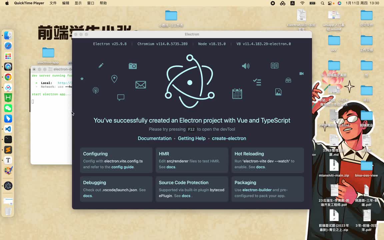Select the uniapp入门基础.xmind file
The height and width of the screenshot is (240, 384).
pyautogui.click(x=334, y=20)
